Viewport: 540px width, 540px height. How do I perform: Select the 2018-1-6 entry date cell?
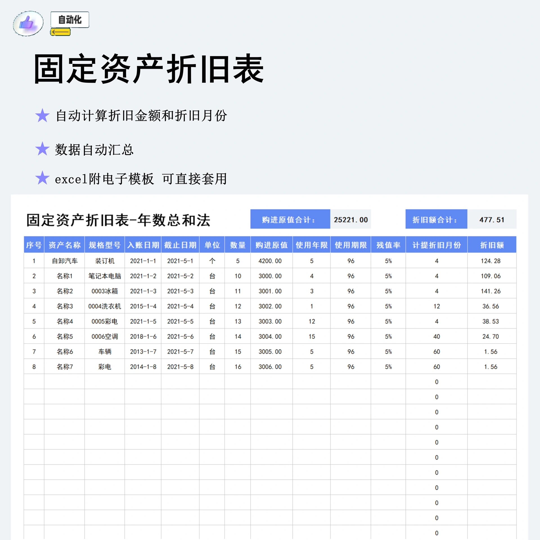click(143, 336)
